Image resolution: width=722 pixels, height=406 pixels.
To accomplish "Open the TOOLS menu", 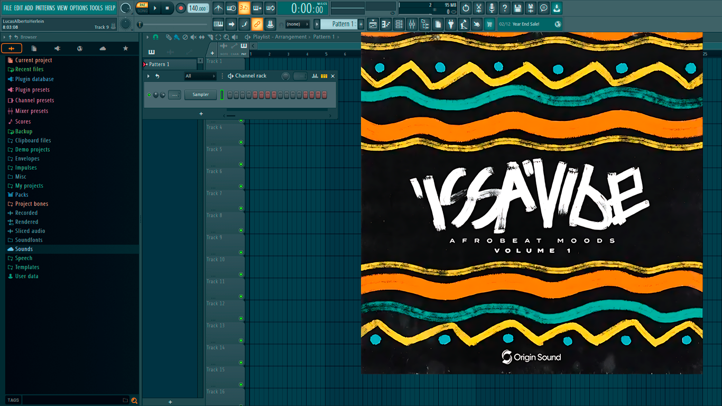I will tap(96, 8).
